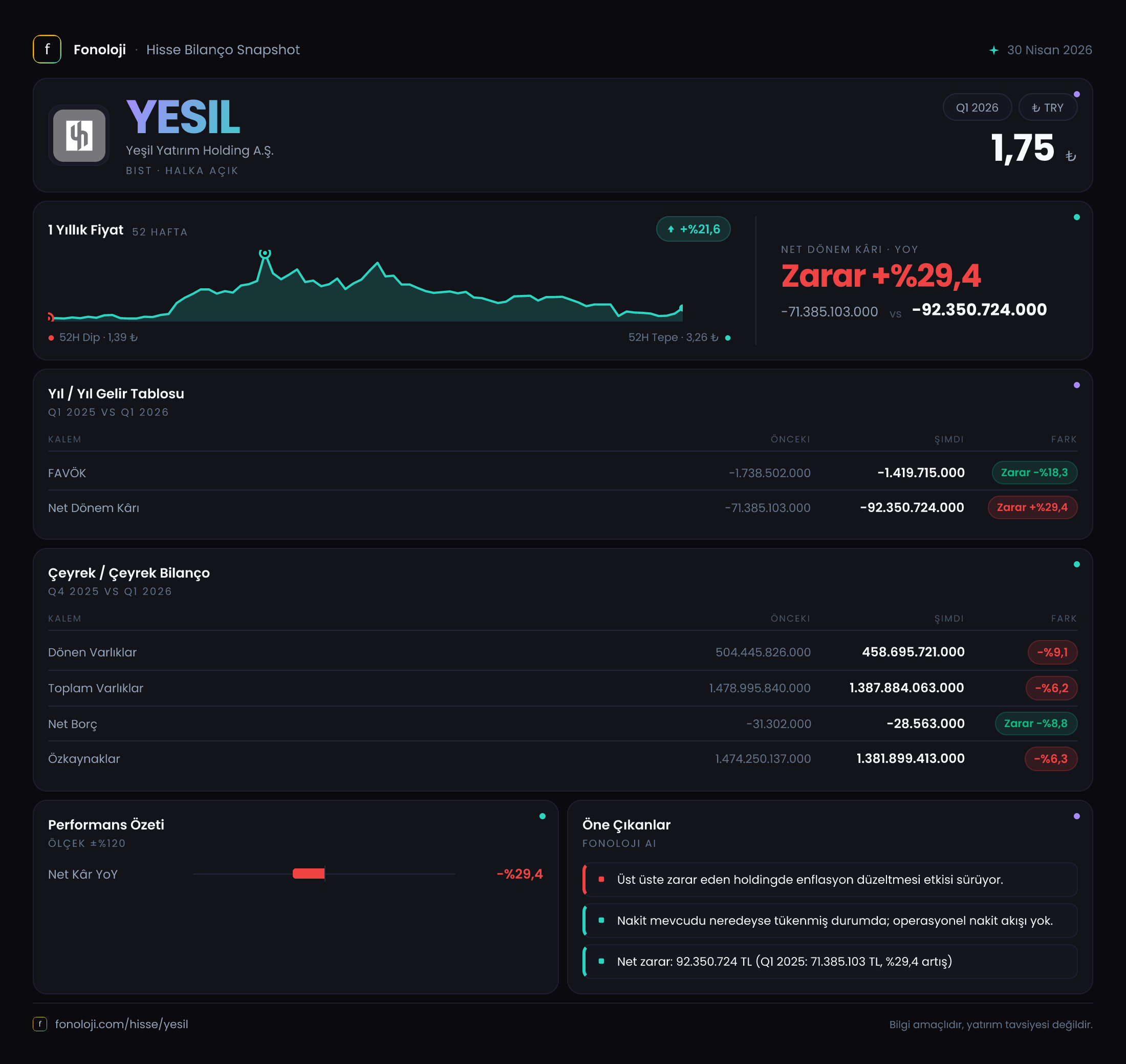The width and height of the screenshot is (1126, 1064).
Task: Click the 1 Yıllık Fiyat chart title
Action: click(x=85, y=230)
